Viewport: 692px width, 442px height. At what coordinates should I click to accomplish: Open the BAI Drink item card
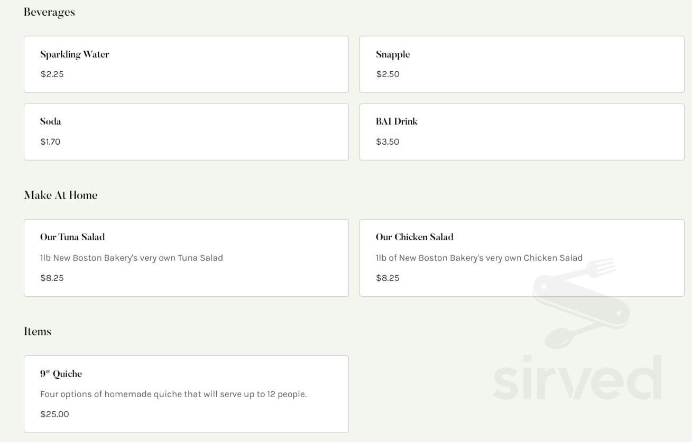(522, 131)
